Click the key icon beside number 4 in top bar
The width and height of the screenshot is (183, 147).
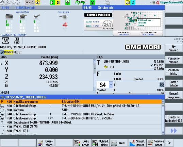click(28, 2)
